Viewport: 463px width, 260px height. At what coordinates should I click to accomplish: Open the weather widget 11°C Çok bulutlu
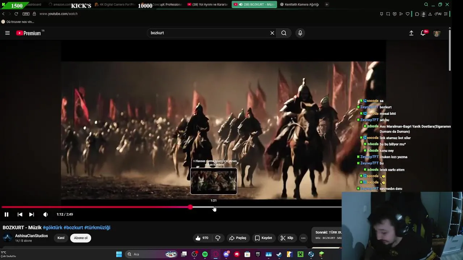(x=8, y=254)
